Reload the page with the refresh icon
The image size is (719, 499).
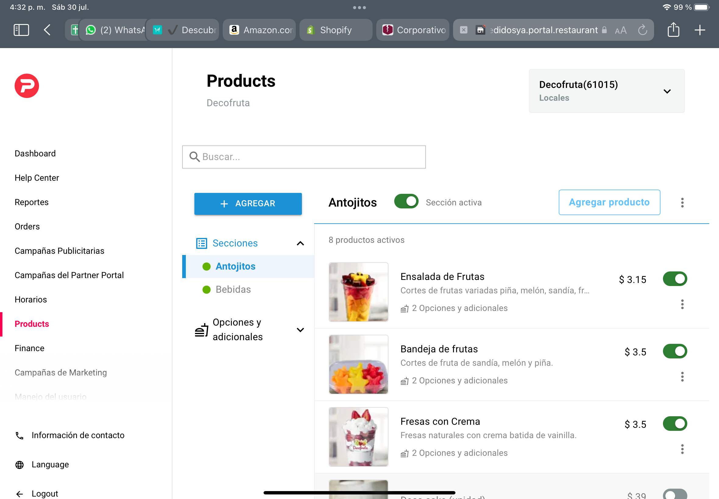tap(642, 30)
